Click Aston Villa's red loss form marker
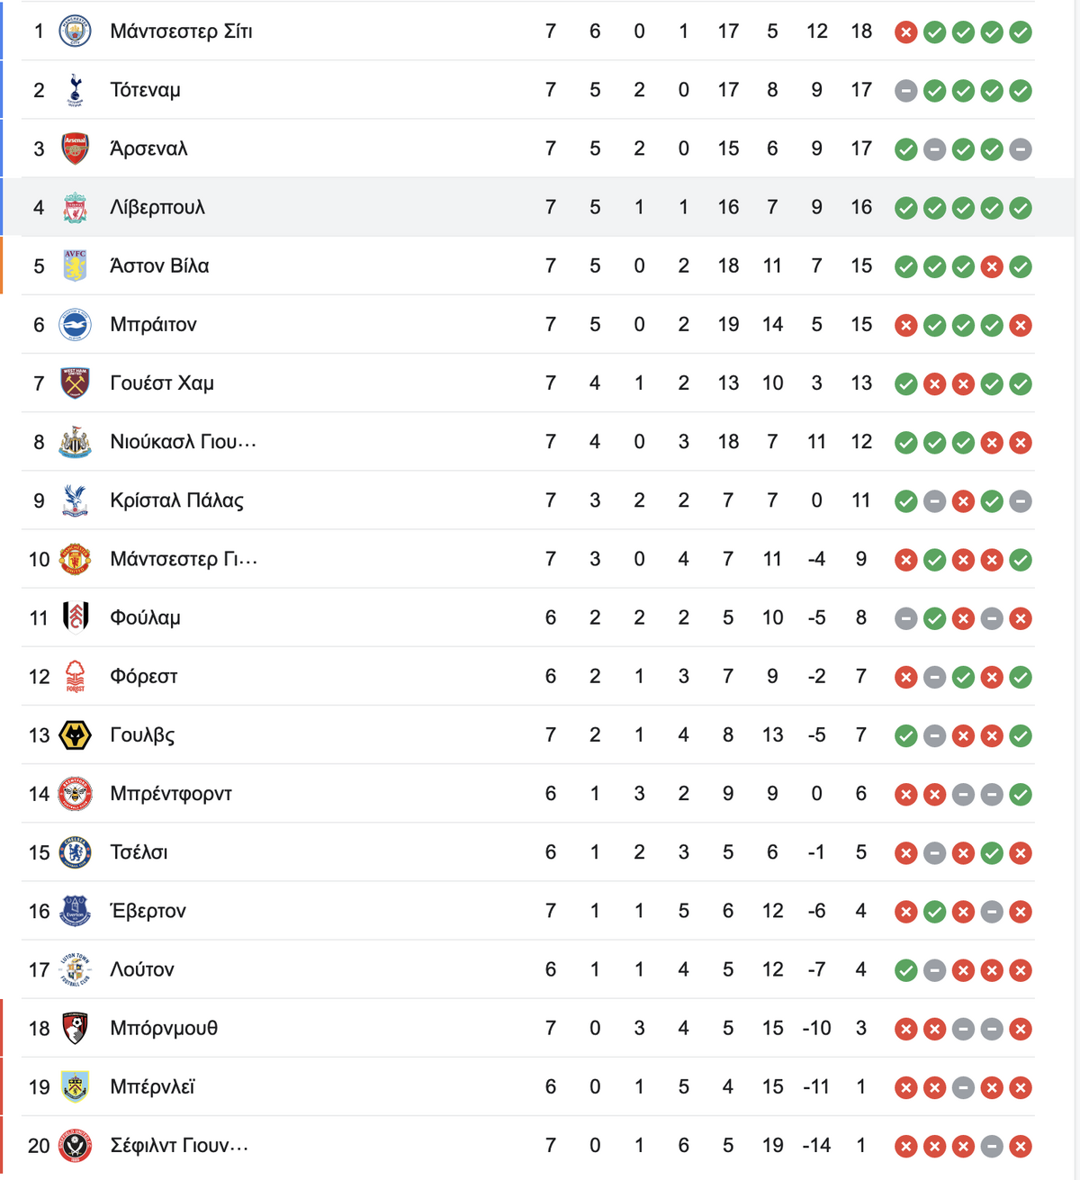The height and width of the screenshot is (1180, 1080). (992, 266)
